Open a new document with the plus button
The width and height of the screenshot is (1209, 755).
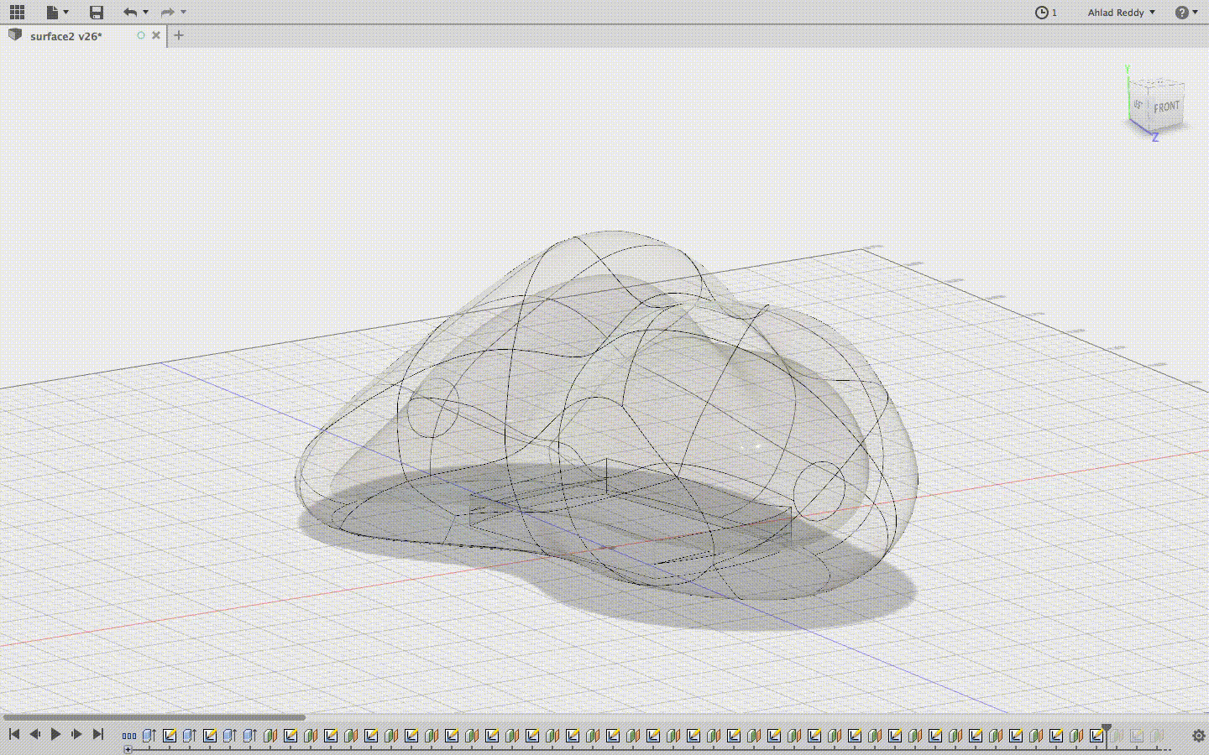pos(178,35)
